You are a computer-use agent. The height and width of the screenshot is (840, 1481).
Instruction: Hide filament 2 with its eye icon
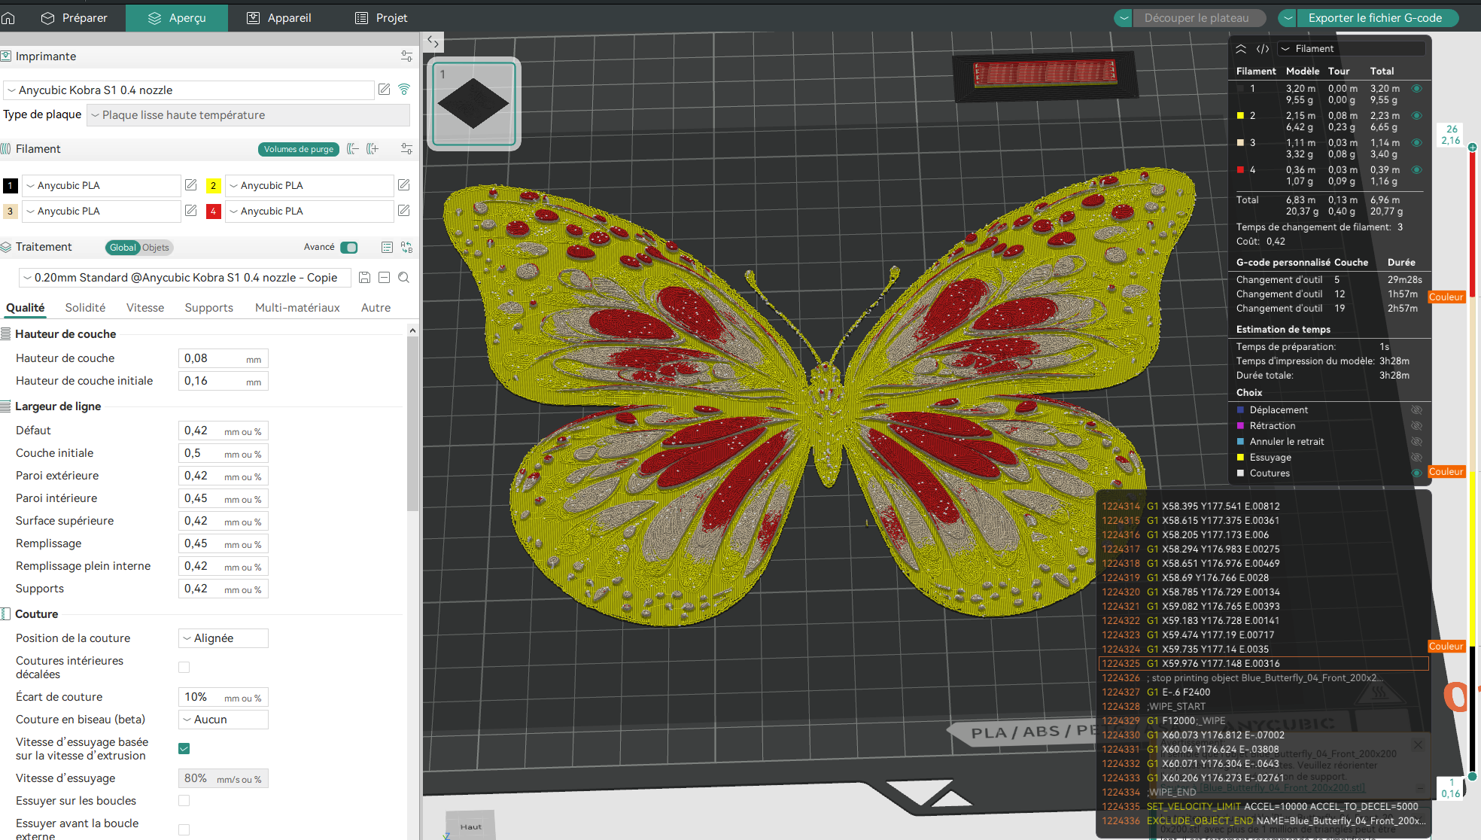(1416, 116)
